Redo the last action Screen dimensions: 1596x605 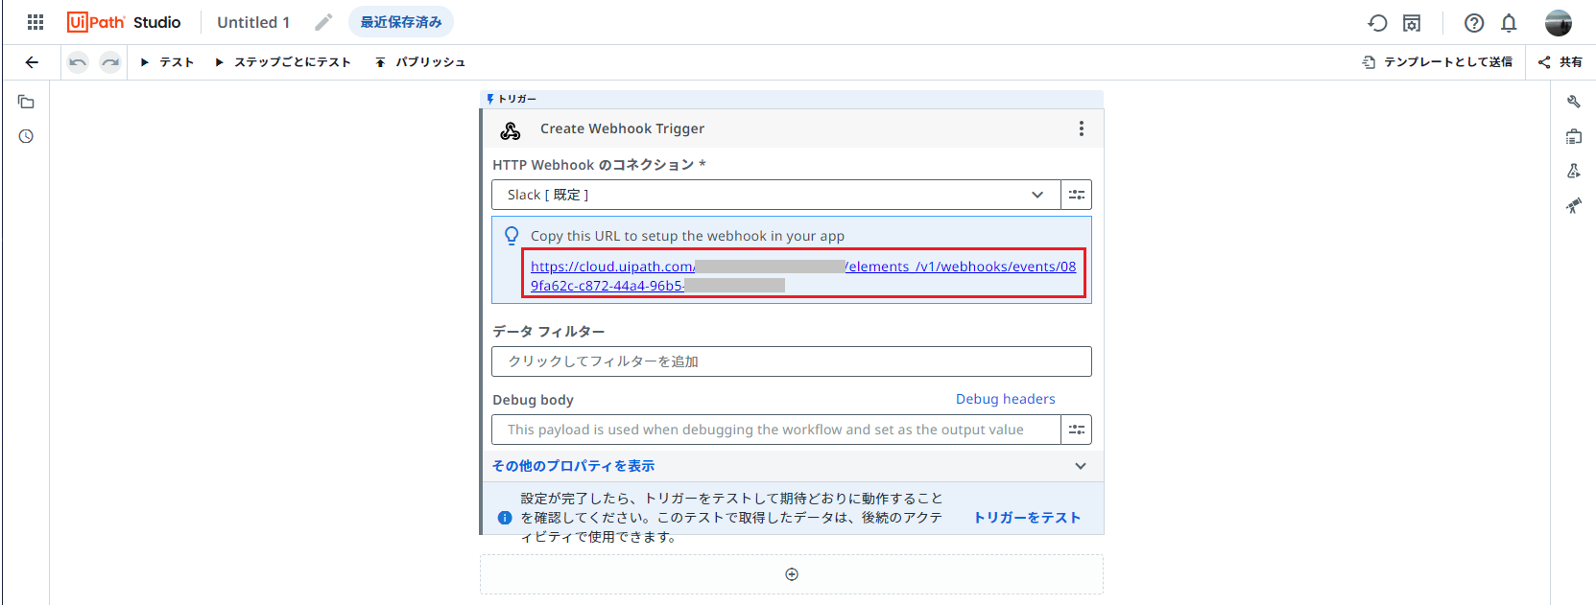[110, 62]
